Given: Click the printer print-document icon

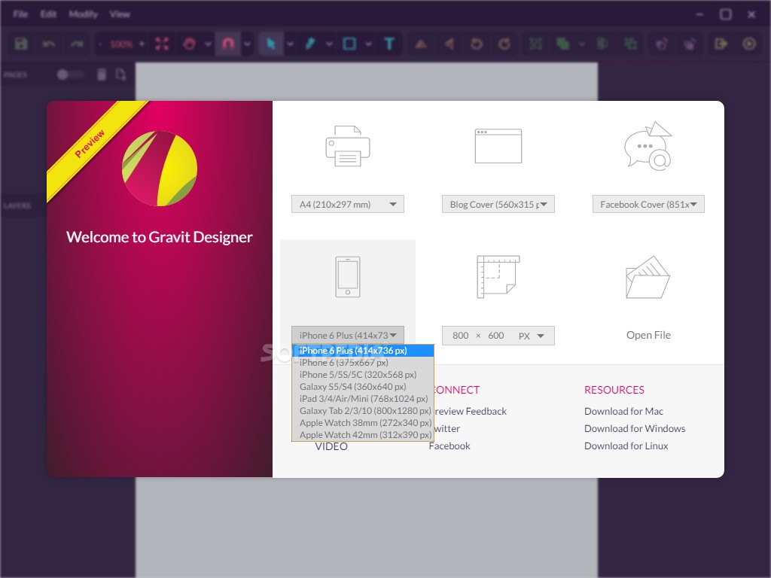Looking at the screenshot, I should click(x=348, y=146).
